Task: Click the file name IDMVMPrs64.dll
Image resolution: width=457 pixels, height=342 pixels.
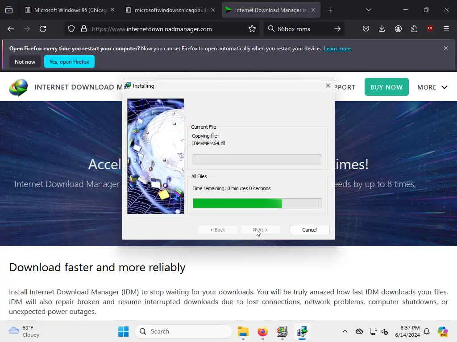Action: pyautogui.click(x=208, y=143)
